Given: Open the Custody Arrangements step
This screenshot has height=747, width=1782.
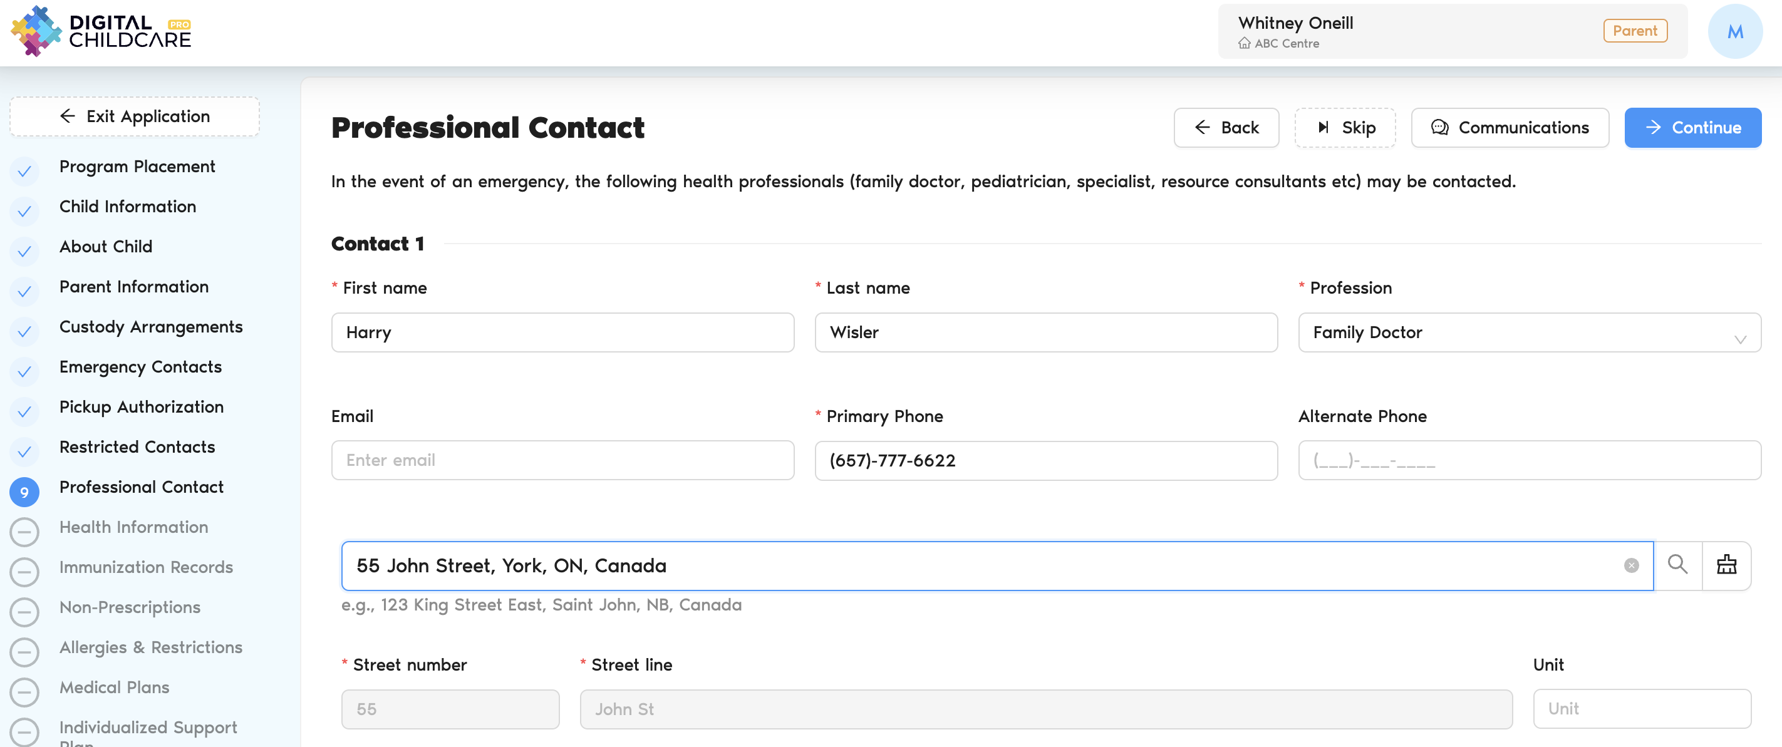Looking at the screenshot, I should pyautogui.click(x=151, y=326).
